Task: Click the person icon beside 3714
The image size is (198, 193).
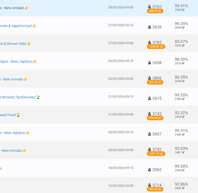Action: click(x=149, y=185)
